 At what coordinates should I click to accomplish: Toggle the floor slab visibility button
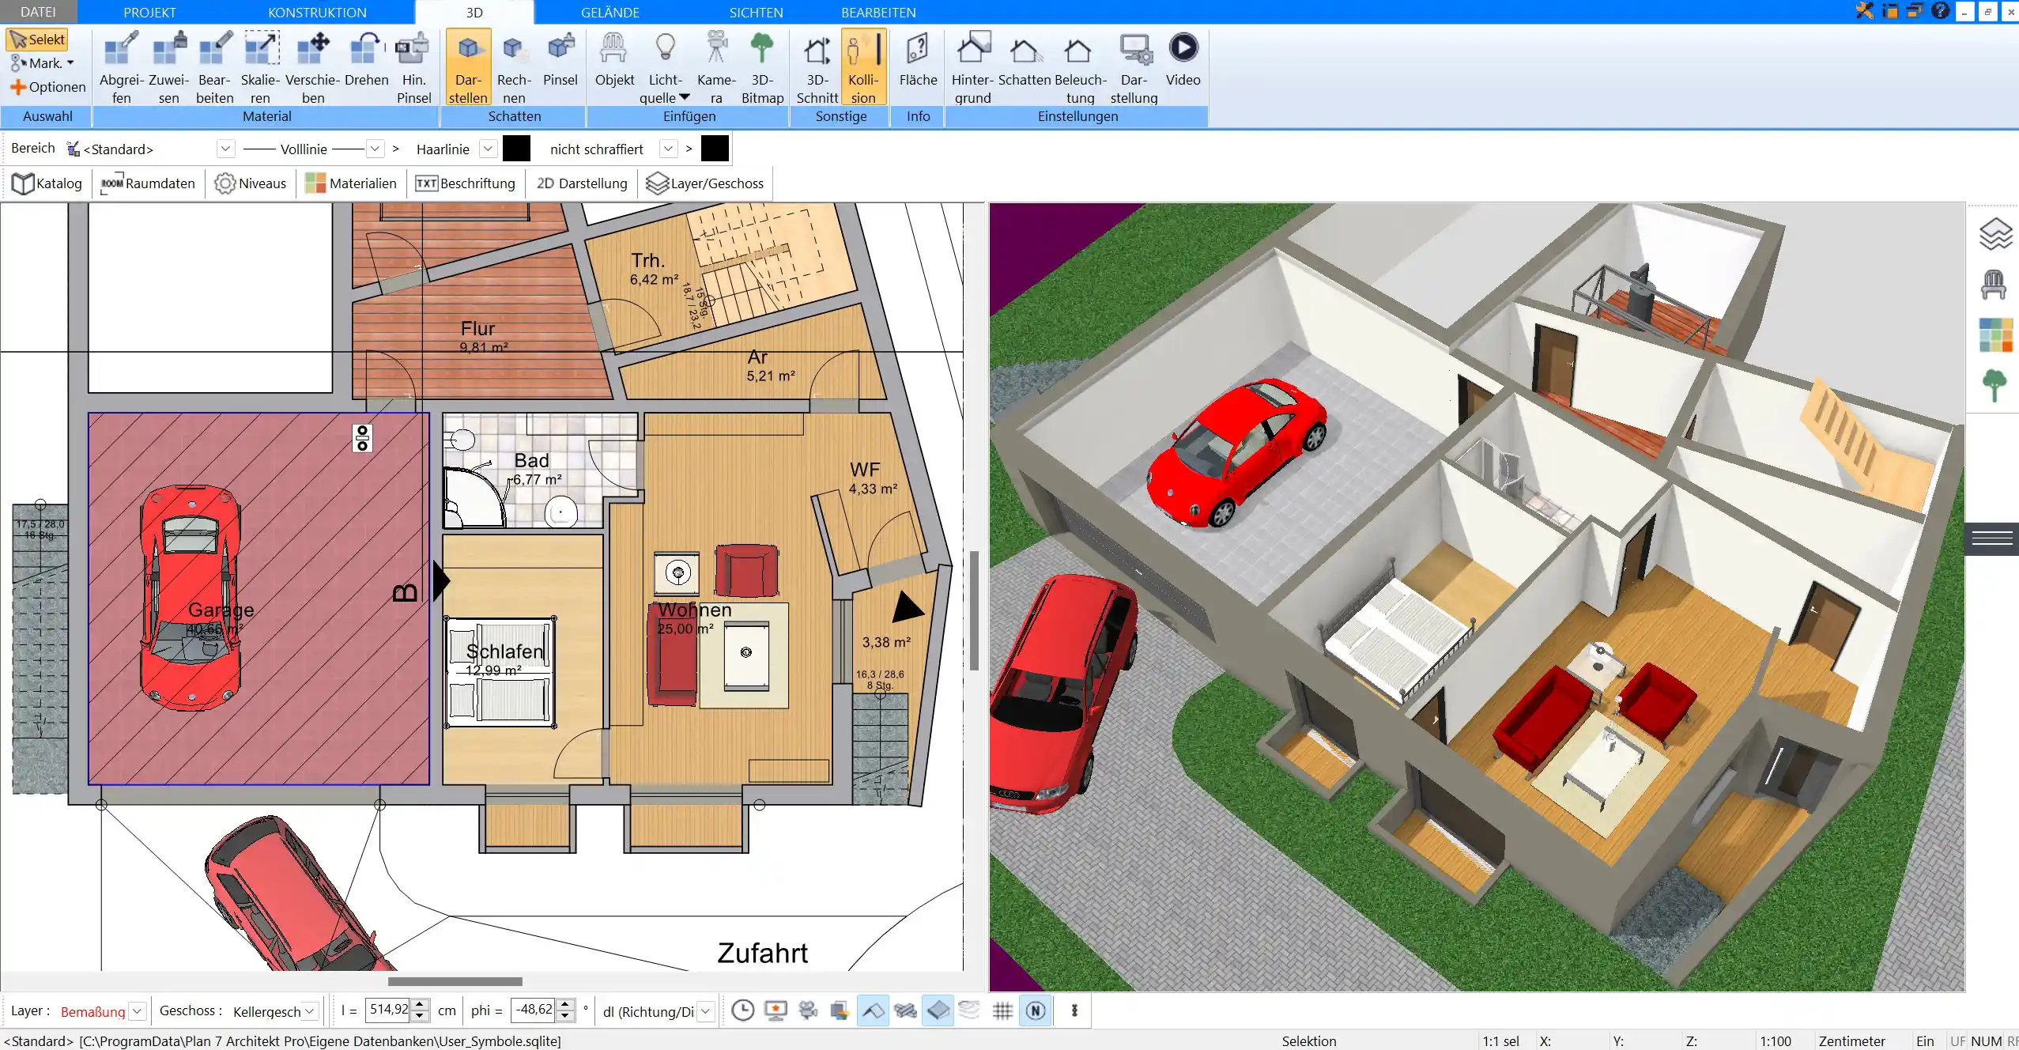[938, 1010]
